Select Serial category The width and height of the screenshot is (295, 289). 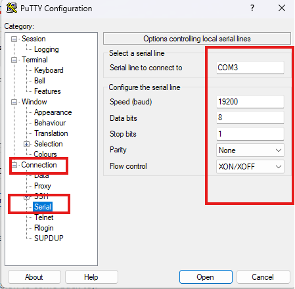pos(43,207)
